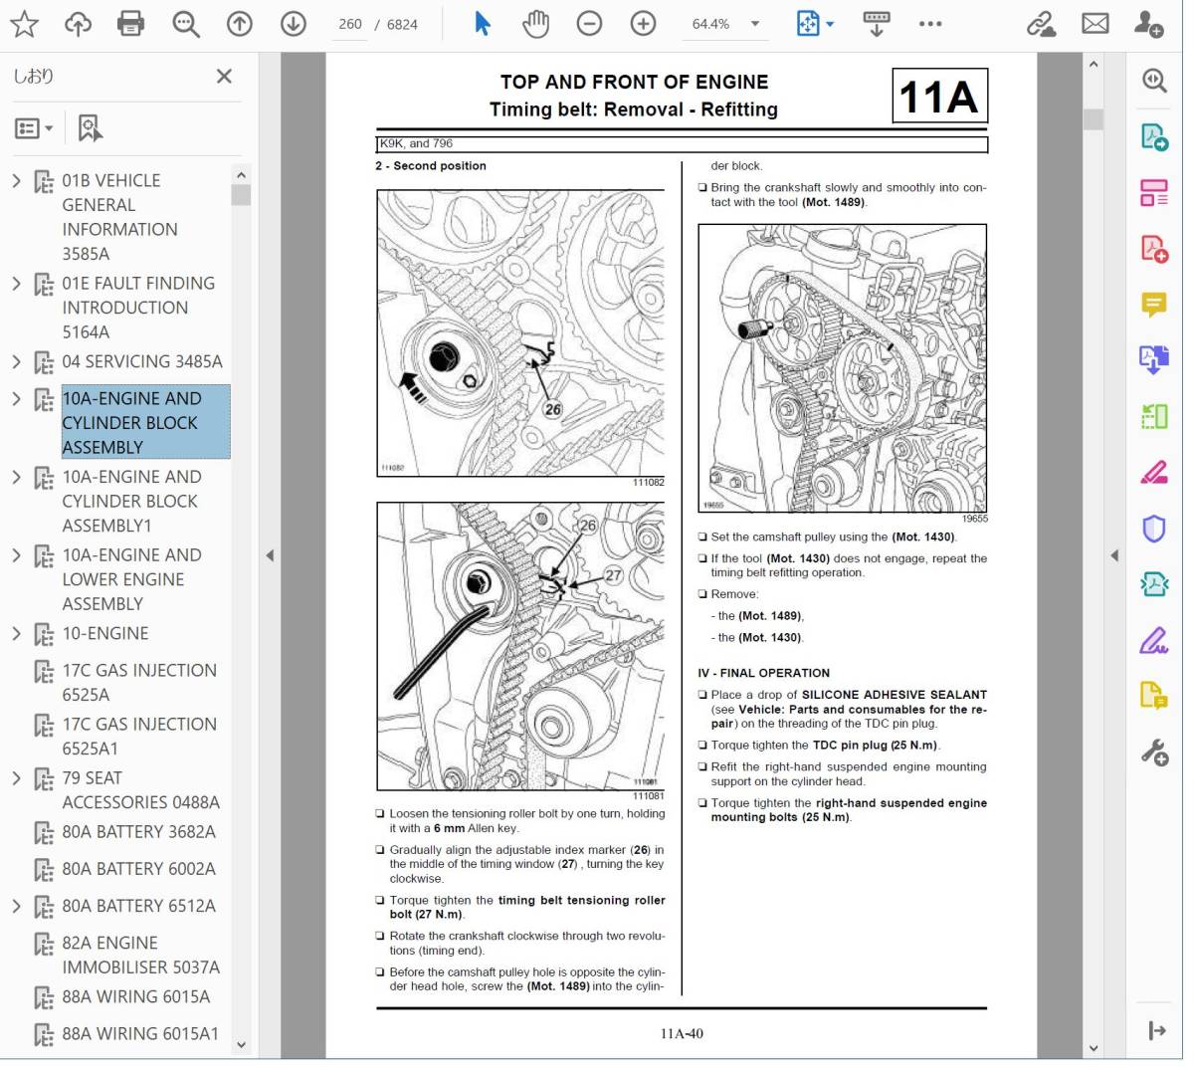Expand selected 10A-ENGINE AND CYLINDER BLOCK ASSEMBLY

pos(16,399)
